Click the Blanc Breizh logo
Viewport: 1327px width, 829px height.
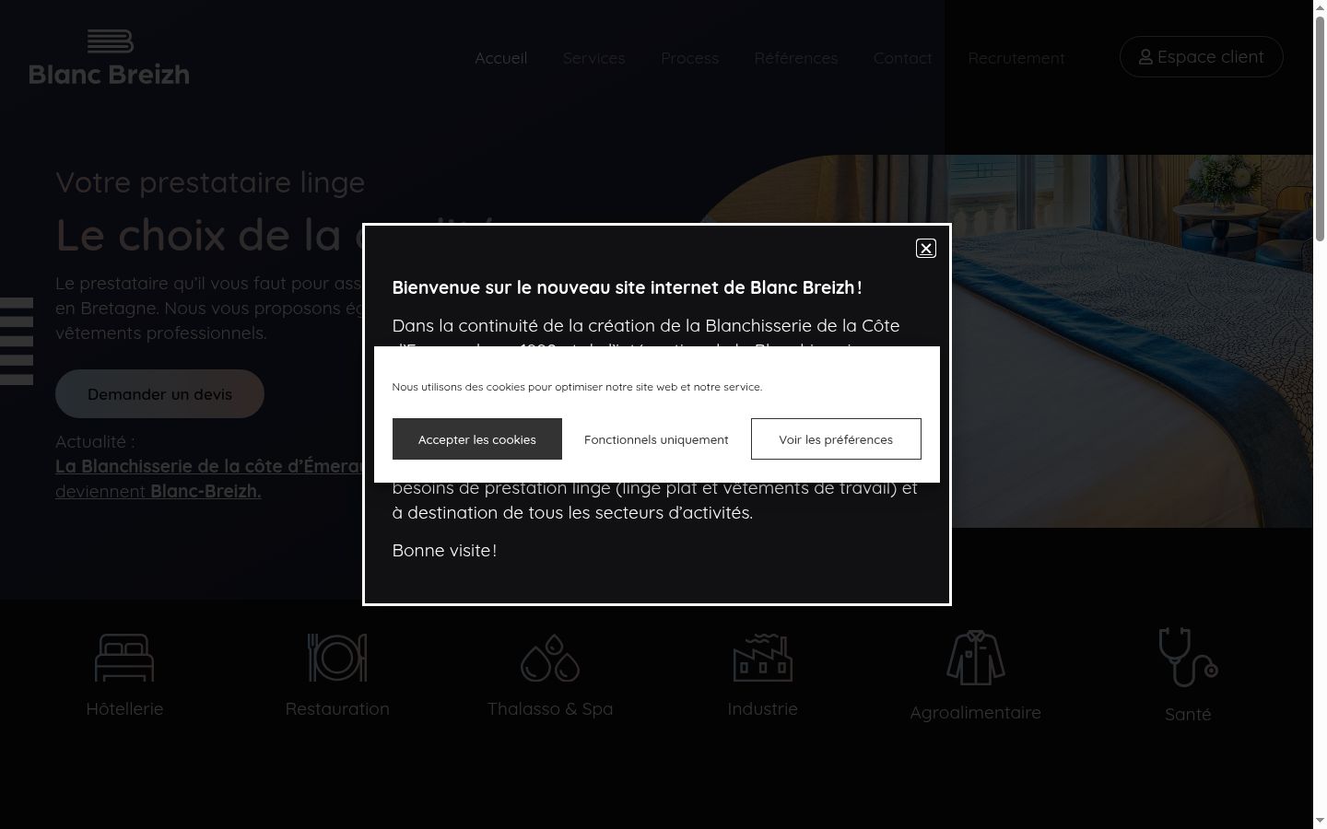pyautogui.click(x=109, y=57)
